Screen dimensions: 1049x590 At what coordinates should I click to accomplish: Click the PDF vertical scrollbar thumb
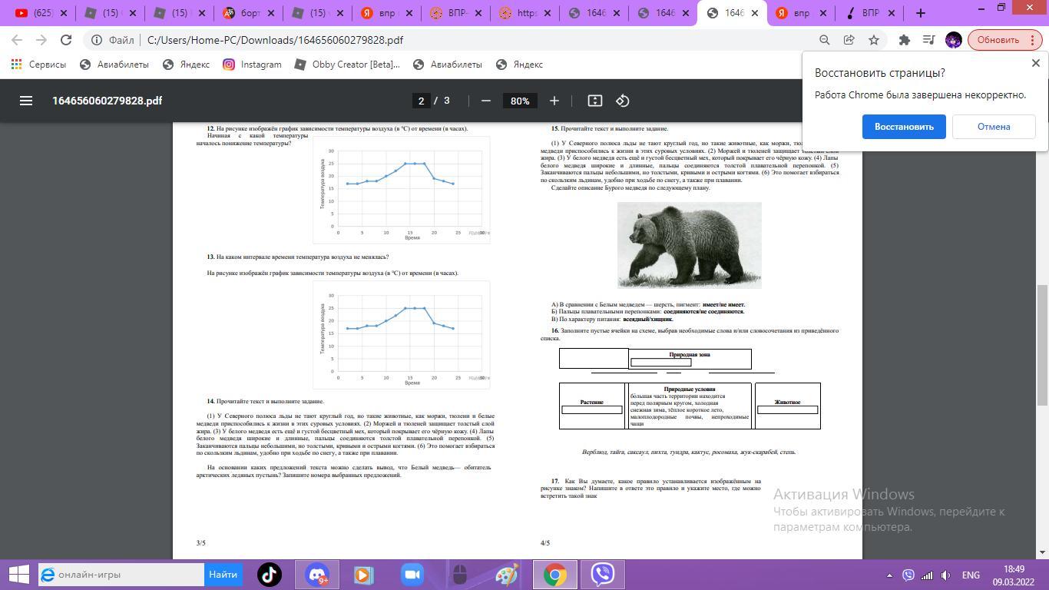[1042, 344]
